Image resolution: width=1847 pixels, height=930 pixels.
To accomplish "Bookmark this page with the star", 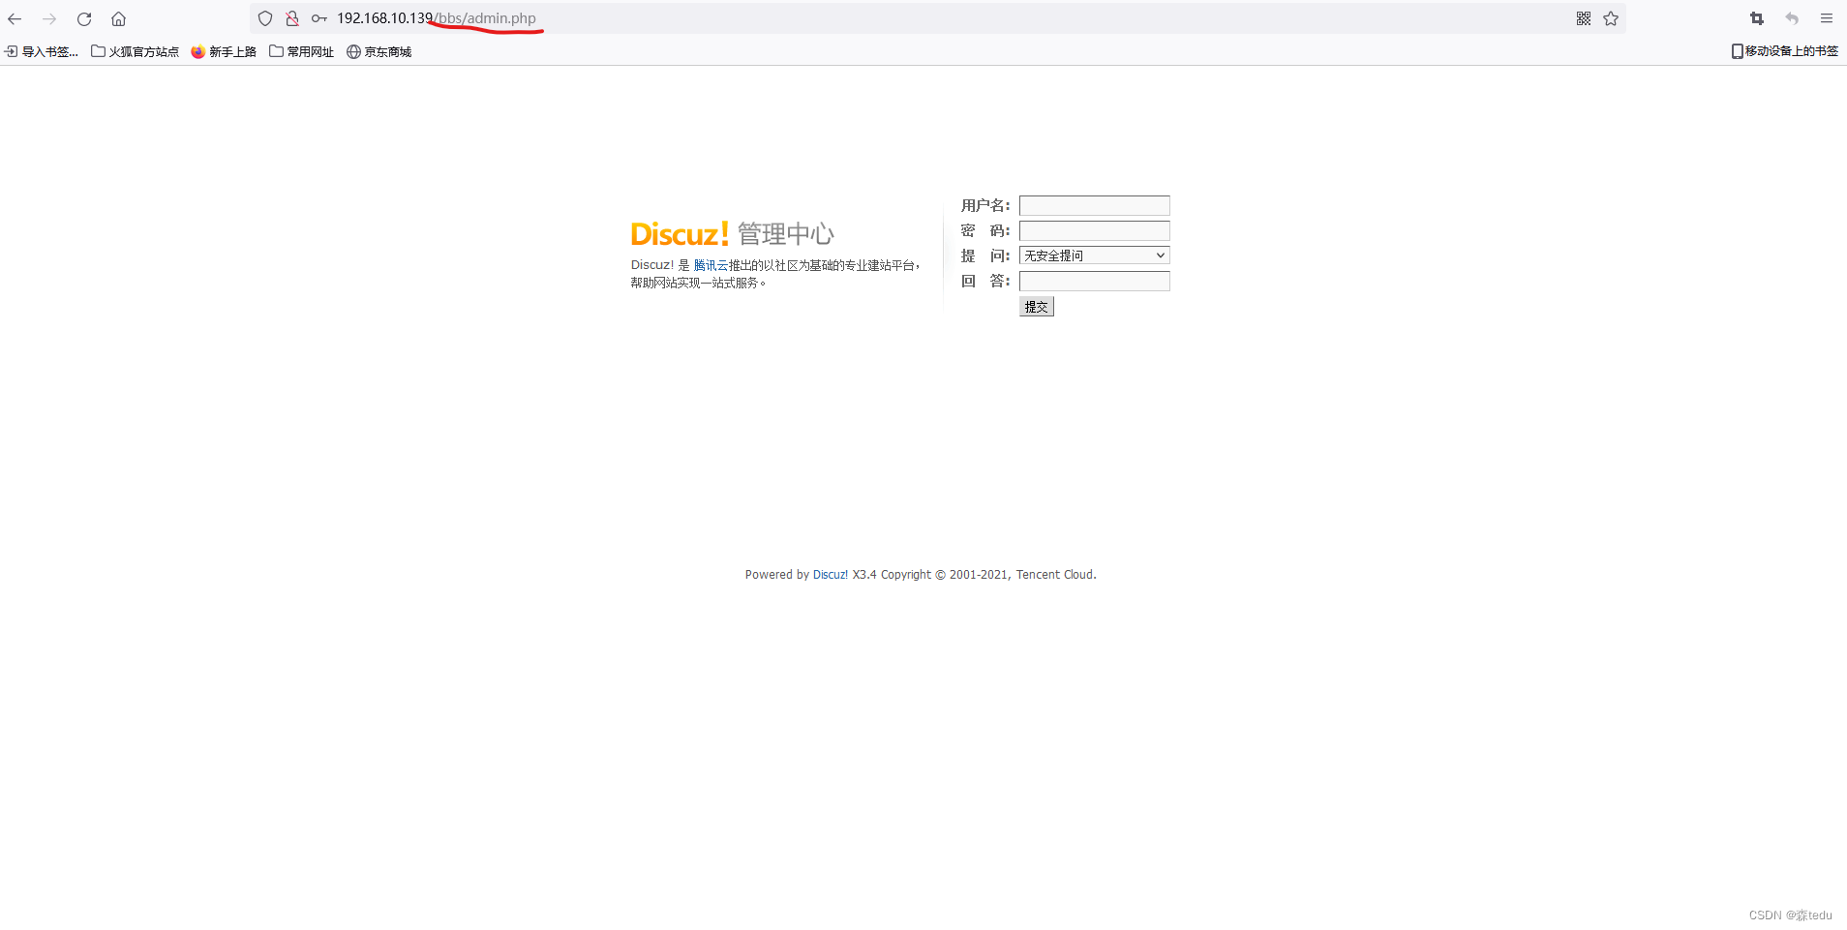I will click(x=1611, y=18).
